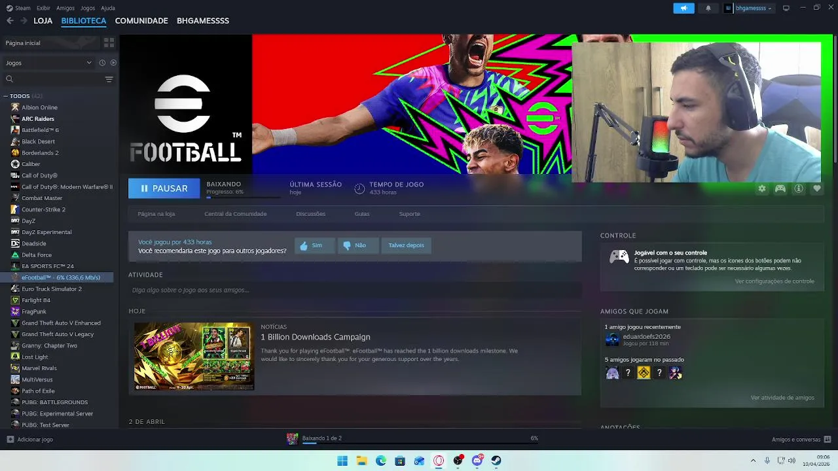Open Exibir menu
The image size is (838, 471).
[x=43, y=8]
